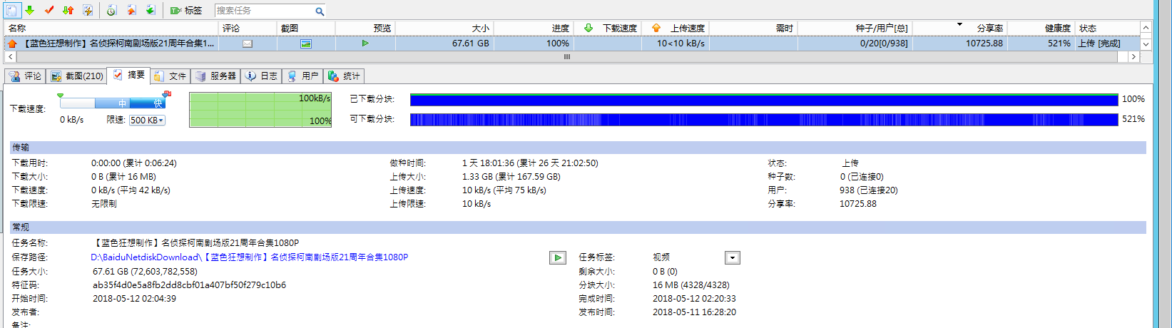Click the orange upload arrow toolbar icon

pos(131,10)
